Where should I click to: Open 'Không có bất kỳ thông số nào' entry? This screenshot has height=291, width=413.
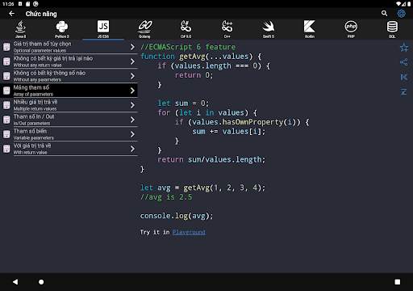69,76
